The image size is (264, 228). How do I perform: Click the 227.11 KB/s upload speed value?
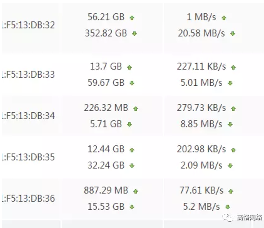201,67
